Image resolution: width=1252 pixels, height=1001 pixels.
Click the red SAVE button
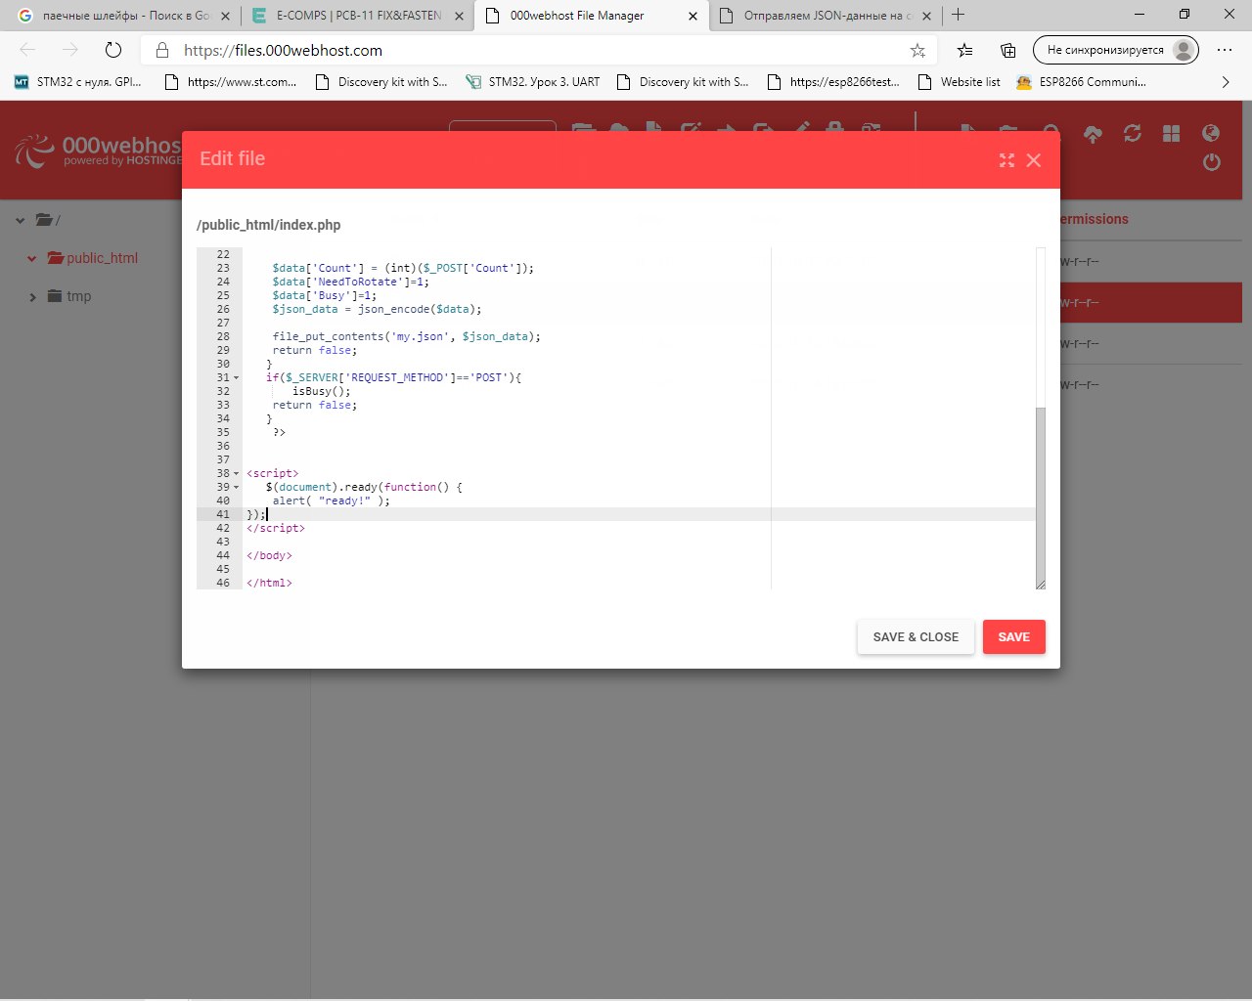click(x=1013, y=636)
